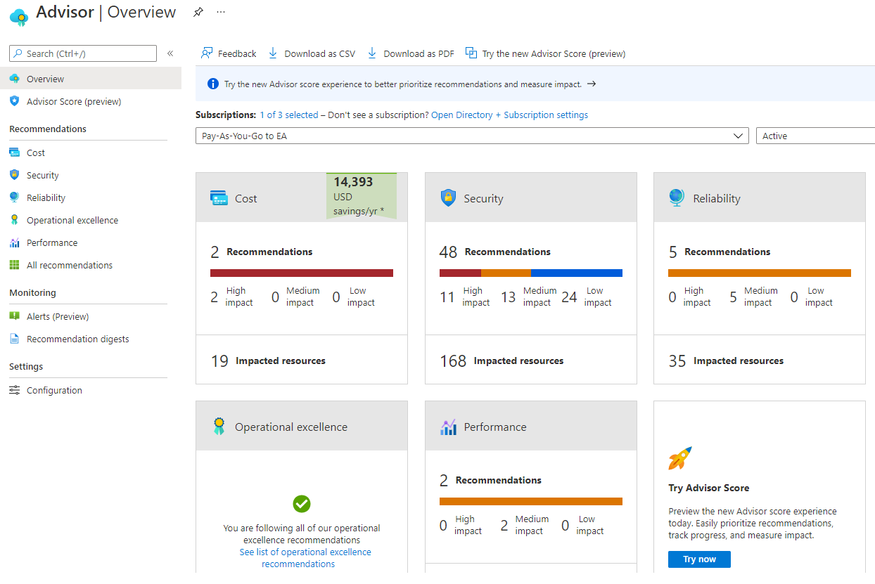875x584 pixels.
Task: Click the 14,393 USD savings/yr badge
Action: [x=362, y=196]
